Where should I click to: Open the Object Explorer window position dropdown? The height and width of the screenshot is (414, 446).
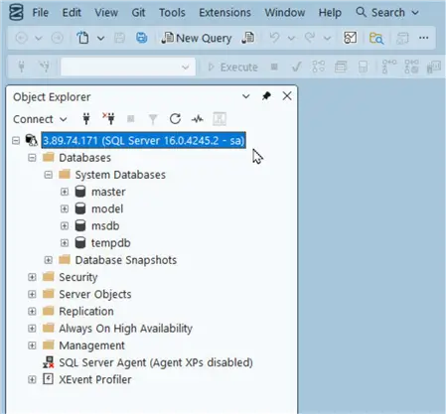246,96
